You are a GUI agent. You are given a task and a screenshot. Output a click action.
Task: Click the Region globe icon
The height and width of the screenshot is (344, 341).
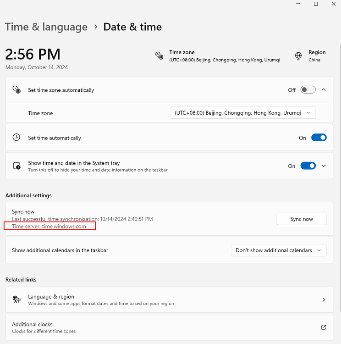point(298,56)
